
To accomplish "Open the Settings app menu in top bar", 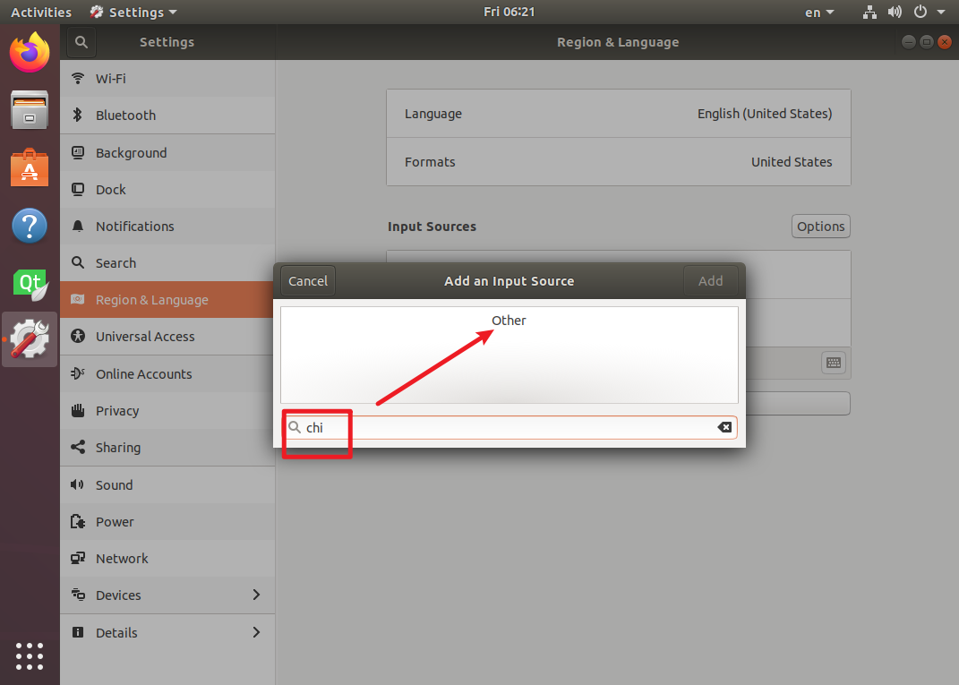I will (x=134, y=13).
